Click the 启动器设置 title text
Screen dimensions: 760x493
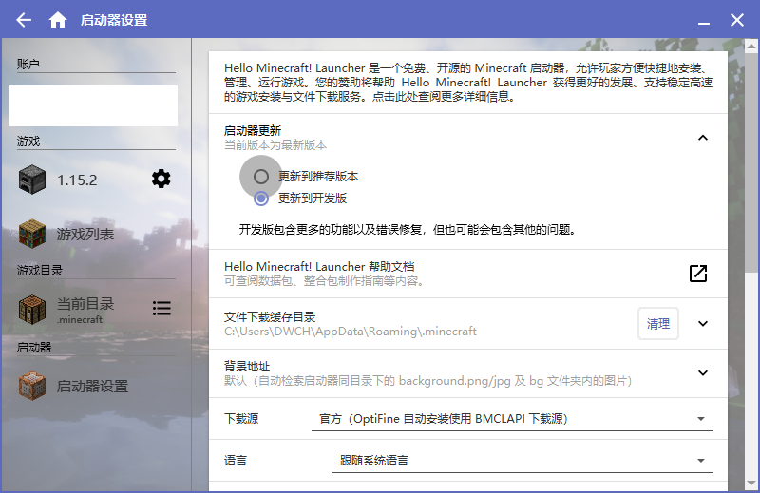tap(114, 20)
